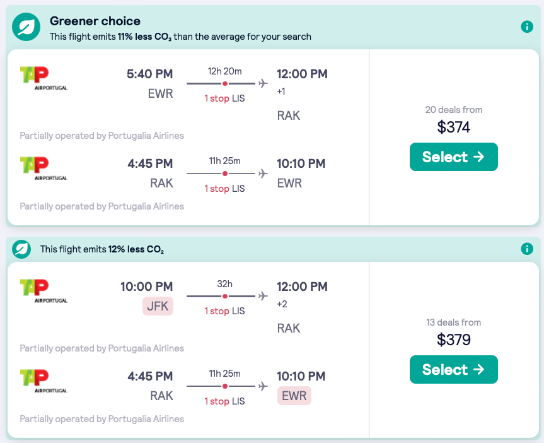Click plane icon on the 12h 20m route
The width and height of the screenshot is (544, 443).
pyautogui.click(x=263, y=83)
